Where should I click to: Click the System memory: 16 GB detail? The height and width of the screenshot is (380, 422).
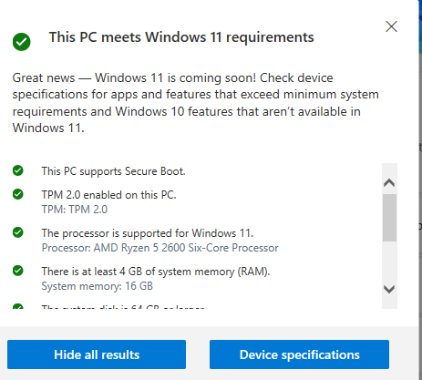point(97,286)
